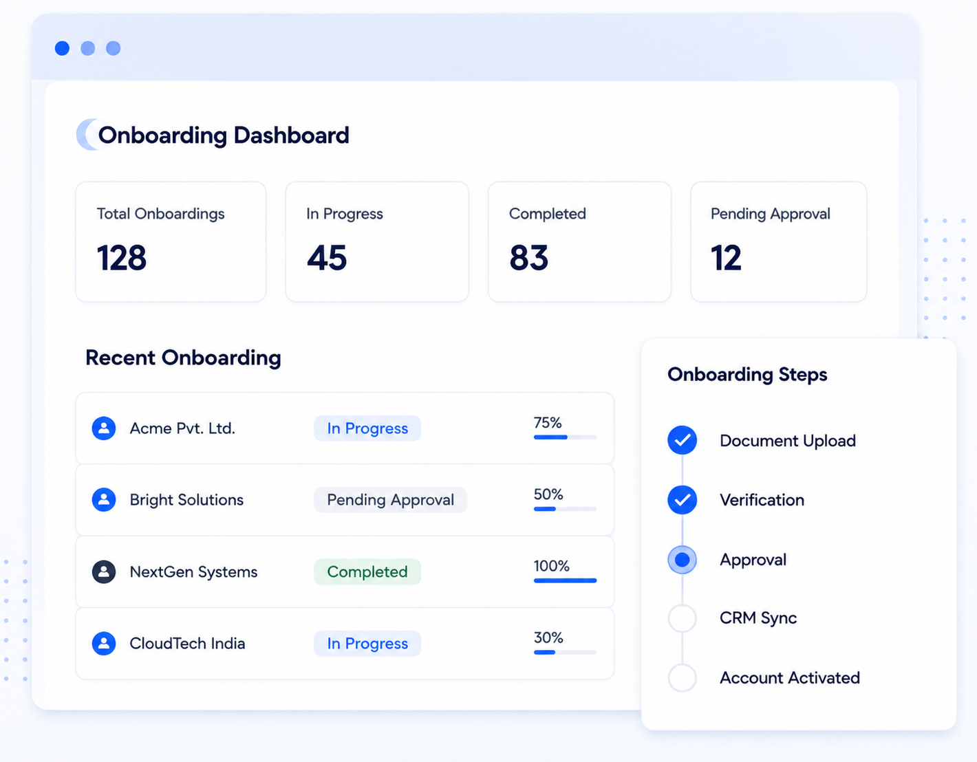The image size is (977, 762).
Task: Click the Approval step label
Action: (753, 560)
